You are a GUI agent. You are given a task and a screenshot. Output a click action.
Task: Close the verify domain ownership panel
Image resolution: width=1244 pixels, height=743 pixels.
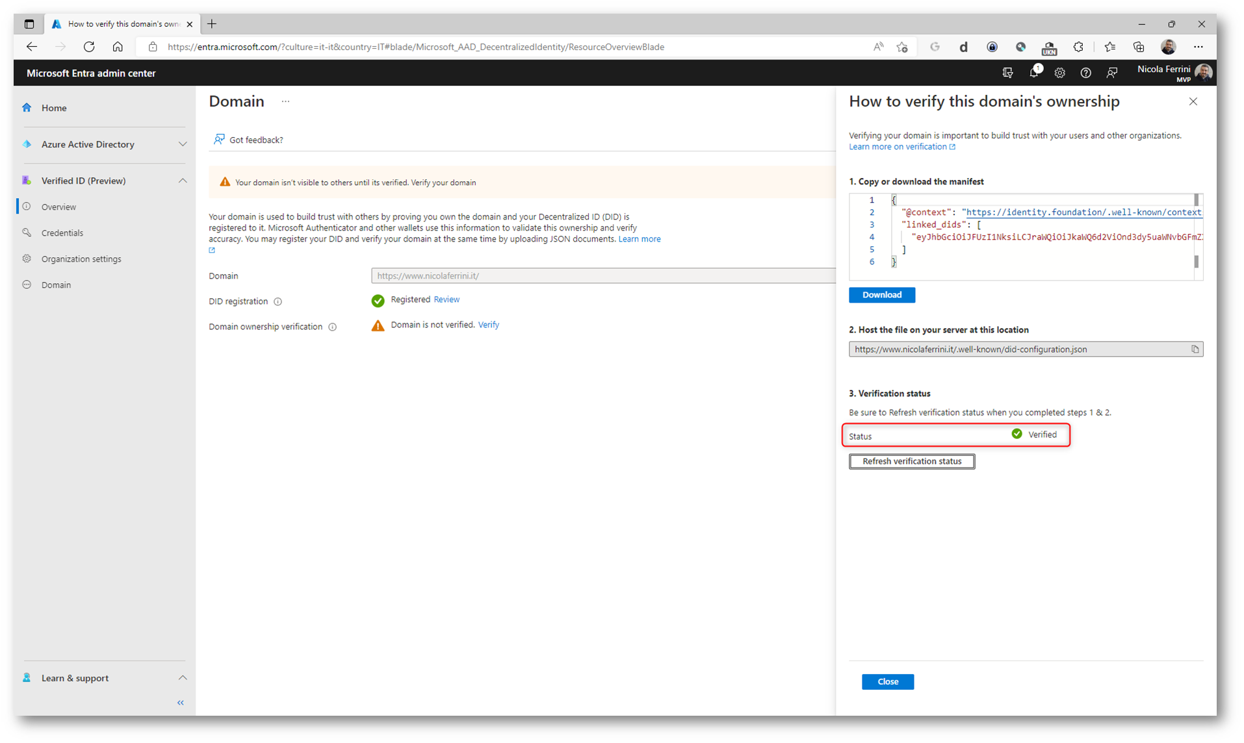(1193, 101)
